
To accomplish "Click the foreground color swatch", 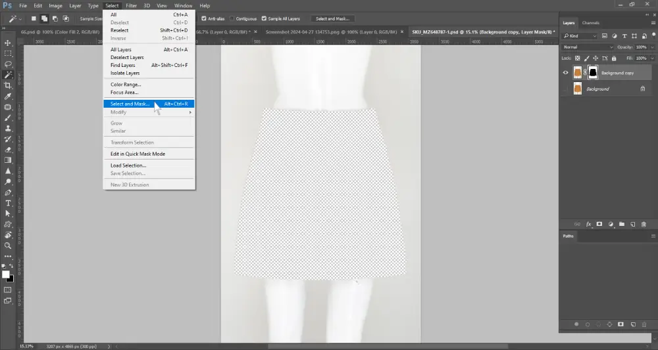I will coord(6,274).
